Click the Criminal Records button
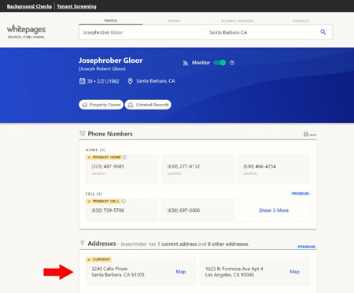This screenshot has width=354, height=293. (148, 105)
